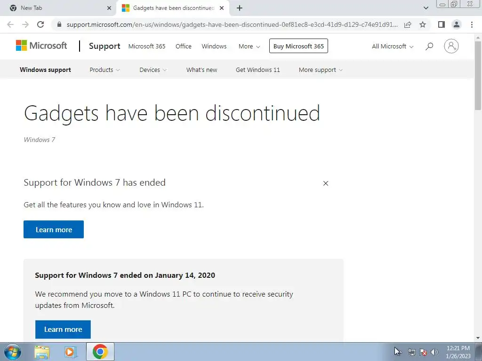Close the Gadgets have been discontinued tab

[x=222, y=8]
